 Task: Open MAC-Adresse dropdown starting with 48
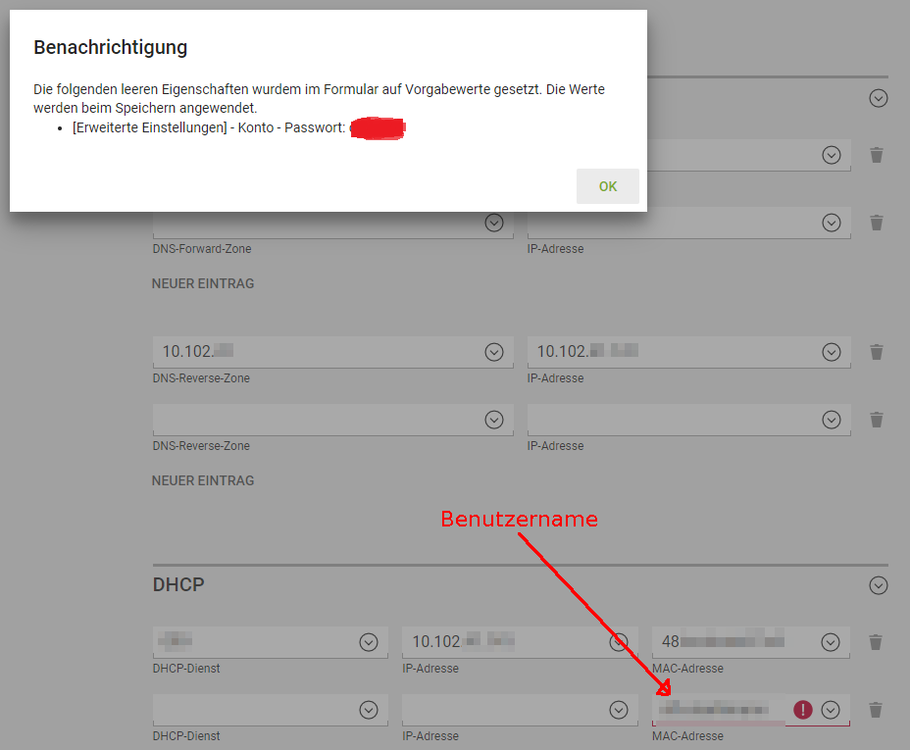tap(831, 642)
